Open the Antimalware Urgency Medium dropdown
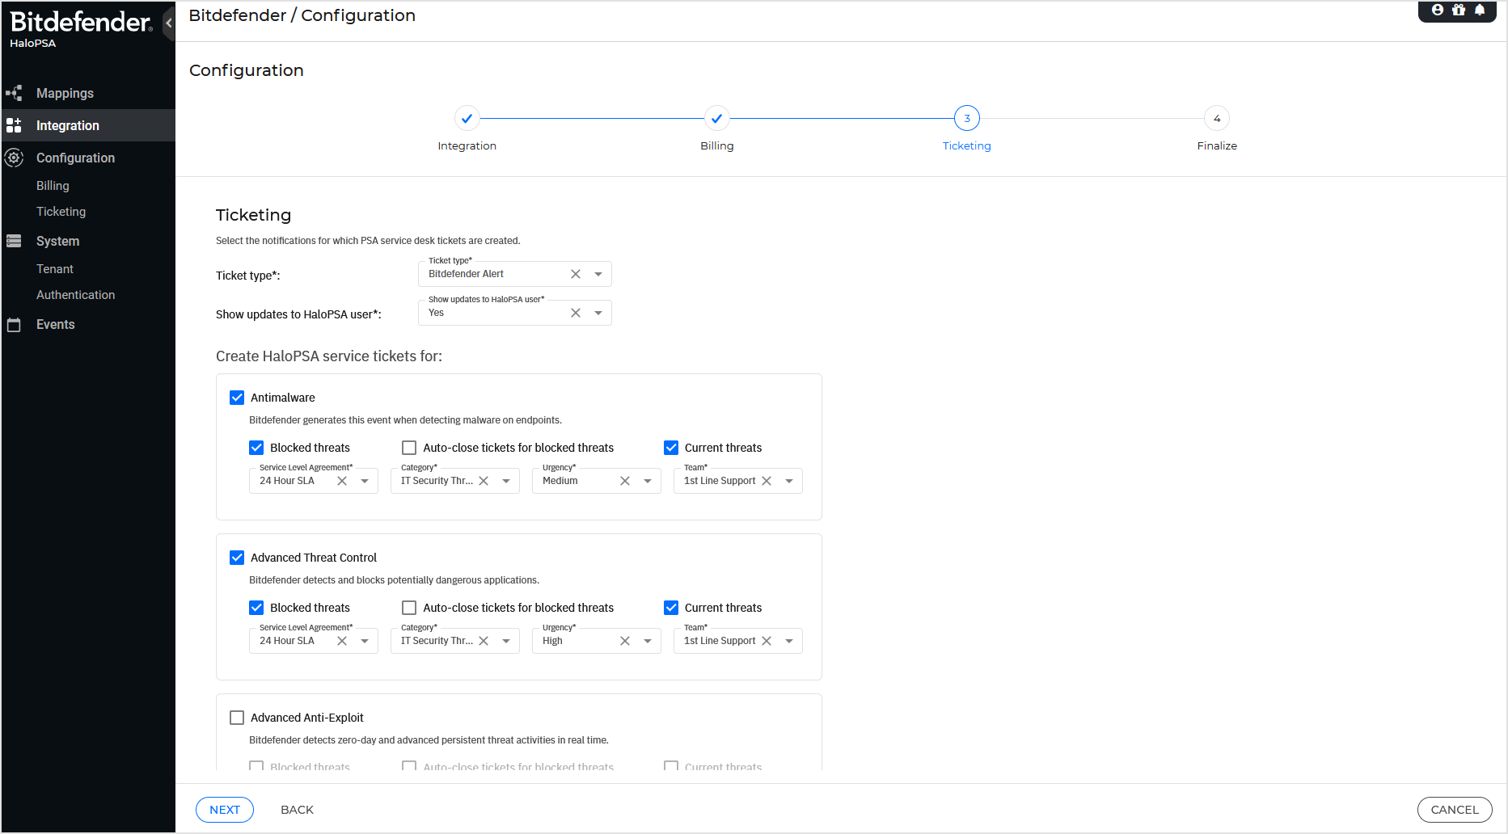 tap(648, 481)
